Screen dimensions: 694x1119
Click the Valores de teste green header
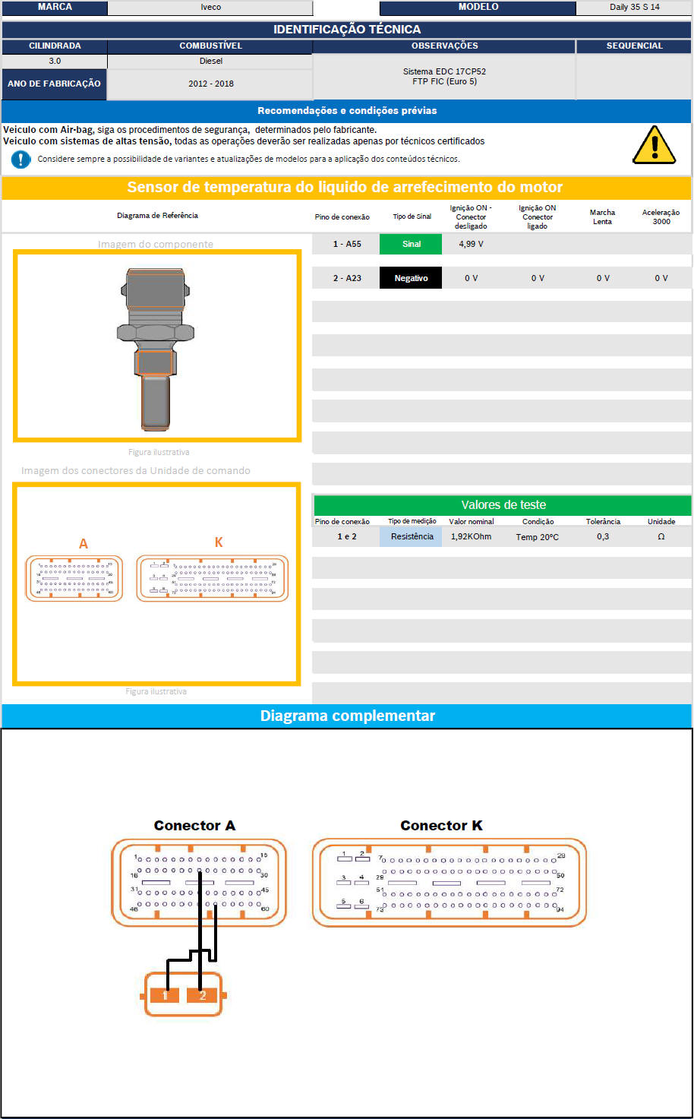503,505
